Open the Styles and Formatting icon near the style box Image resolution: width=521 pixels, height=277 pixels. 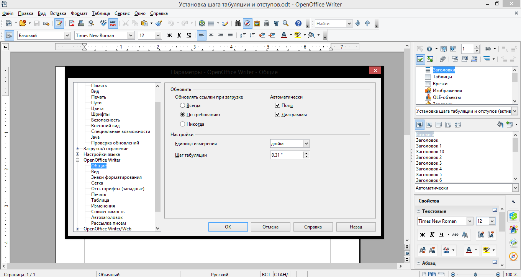(9, 35)
